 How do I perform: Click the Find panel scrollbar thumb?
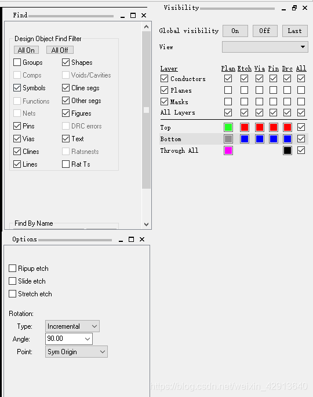click(x=146, y=109)
